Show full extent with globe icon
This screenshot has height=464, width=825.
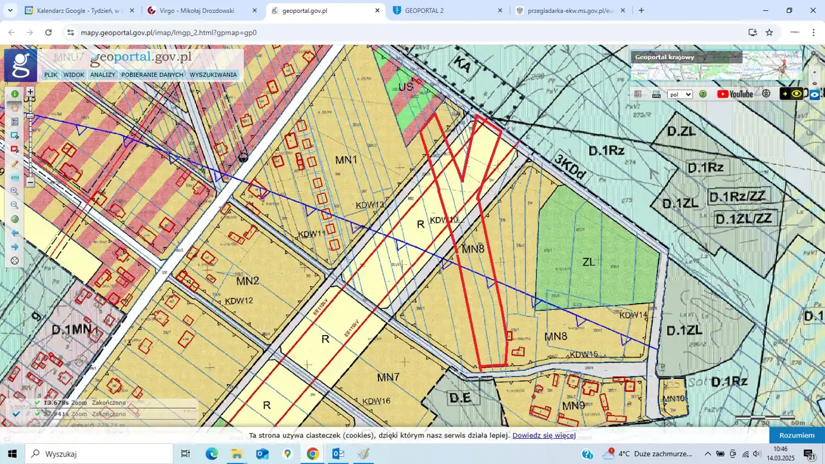15,219
